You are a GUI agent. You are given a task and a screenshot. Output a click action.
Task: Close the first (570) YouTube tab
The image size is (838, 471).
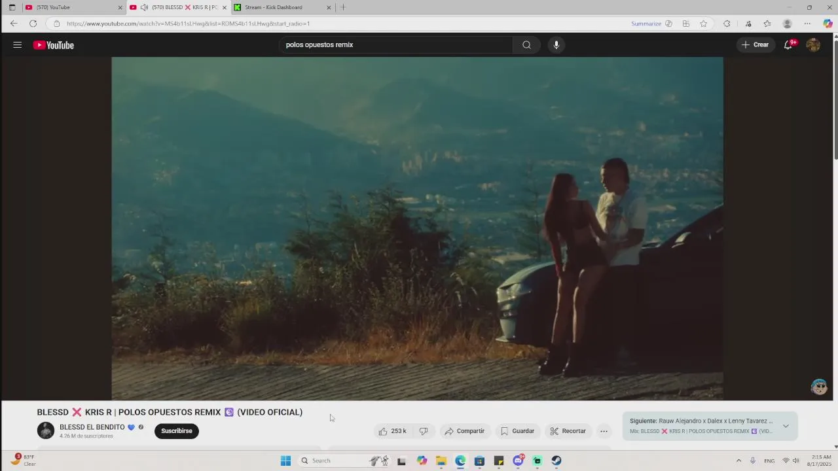pos(120,7)
